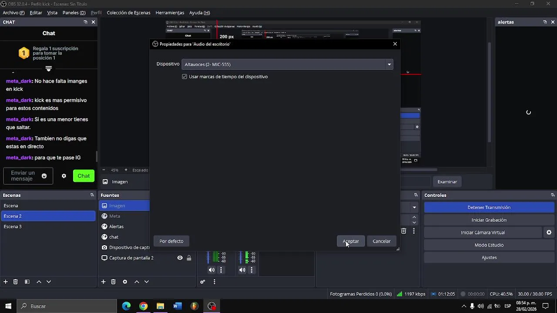The image size is (557, 313).
Task: Open emoji picker in chat input
Action: coord(44,176)
